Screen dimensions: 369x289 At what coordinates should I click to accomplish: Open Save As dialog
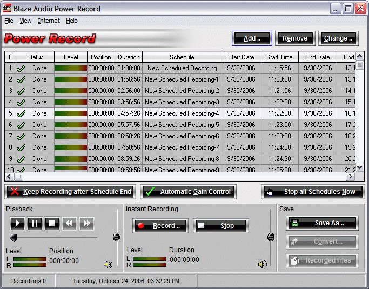coord(322,223)
